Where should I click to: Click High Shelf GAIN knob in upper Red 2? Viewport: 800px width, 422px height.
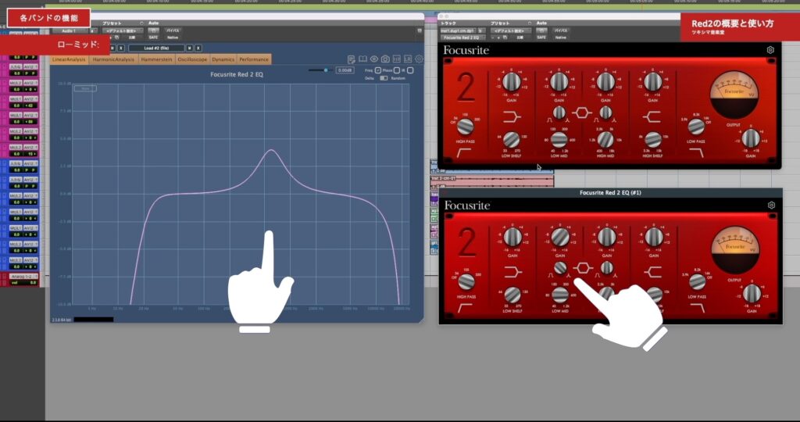[652, 81]
